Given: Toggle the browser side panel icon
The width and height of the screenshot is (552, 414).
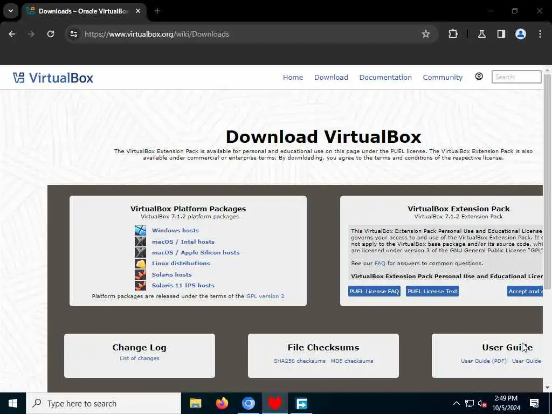Looking at the screenshot, I should [x=501, y=34].
